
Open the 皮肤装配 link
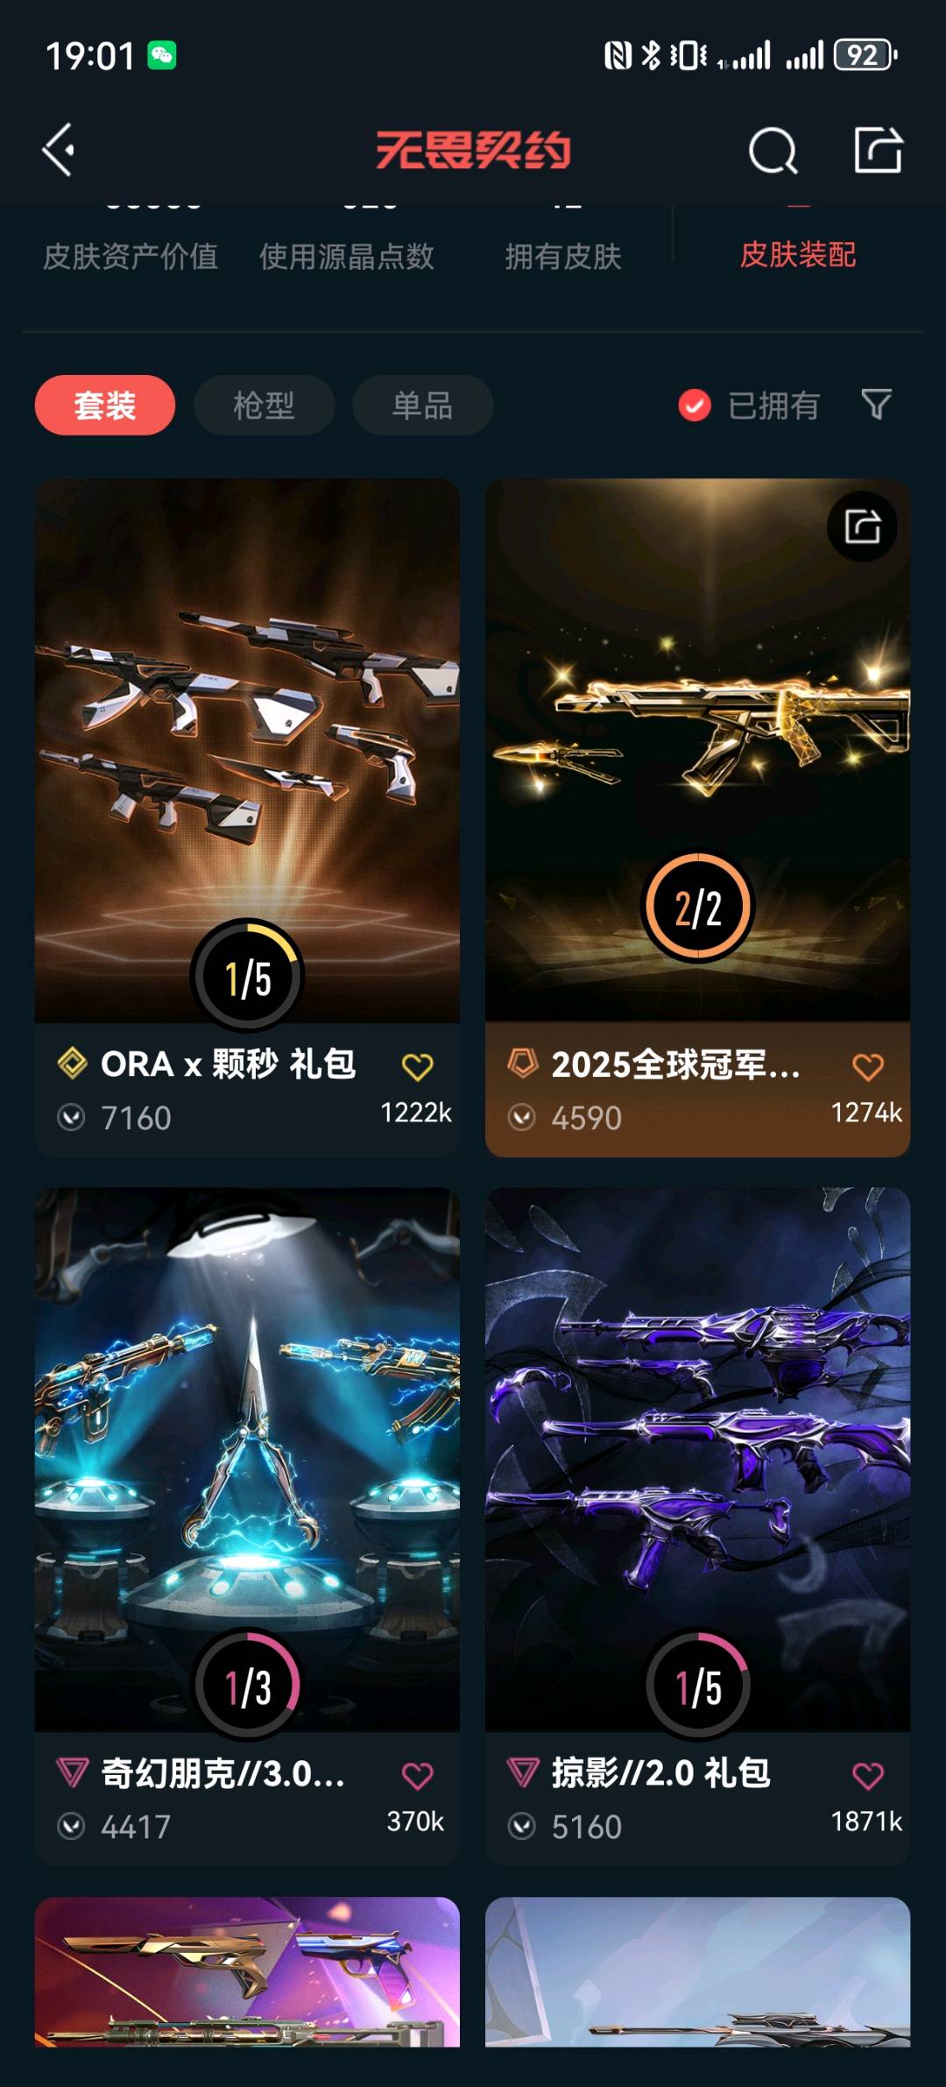[x=798, y=255]
